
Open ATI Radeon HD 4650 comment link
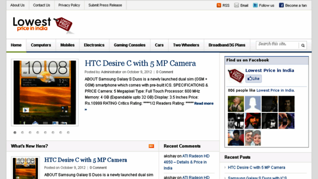tap(186, 162)
